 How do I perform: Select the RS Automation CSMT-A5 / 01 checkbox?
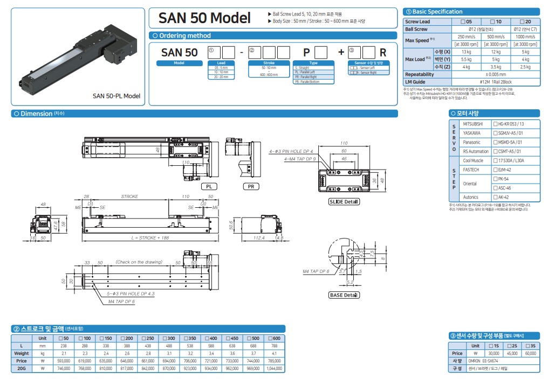(495, 151)
